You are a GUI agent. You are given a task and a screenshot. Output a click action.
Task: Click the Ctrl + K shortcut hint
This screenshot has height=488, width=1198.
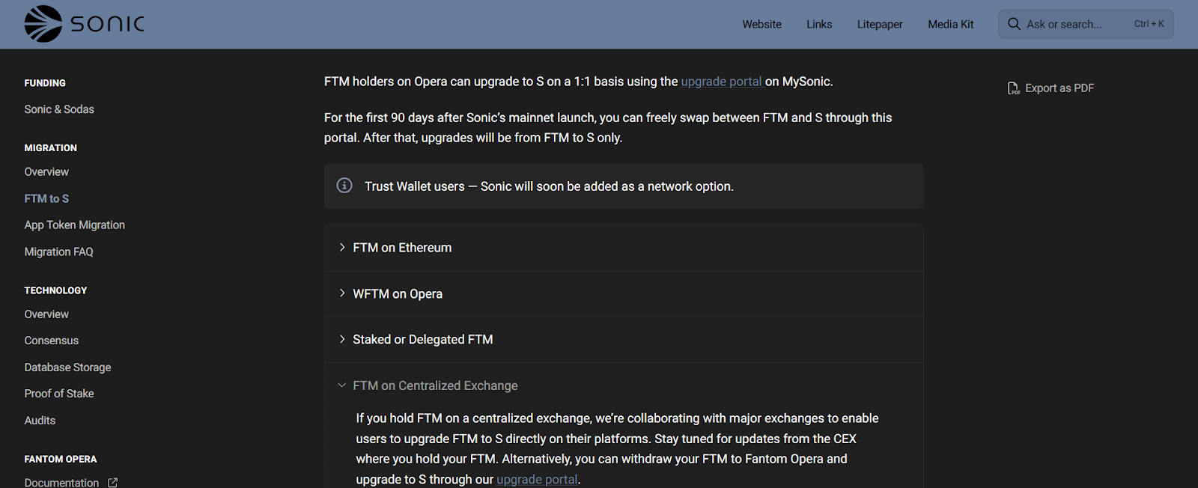tap(1149, 24)
